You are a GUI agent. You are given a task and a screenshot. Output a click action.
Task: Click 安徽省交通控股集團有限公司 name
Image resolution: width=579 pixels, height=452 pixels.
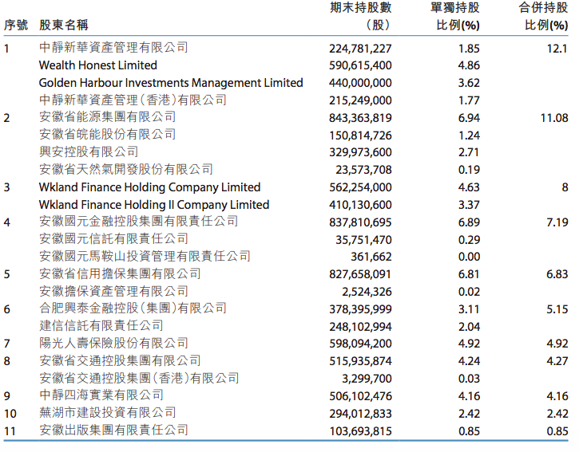120,360
